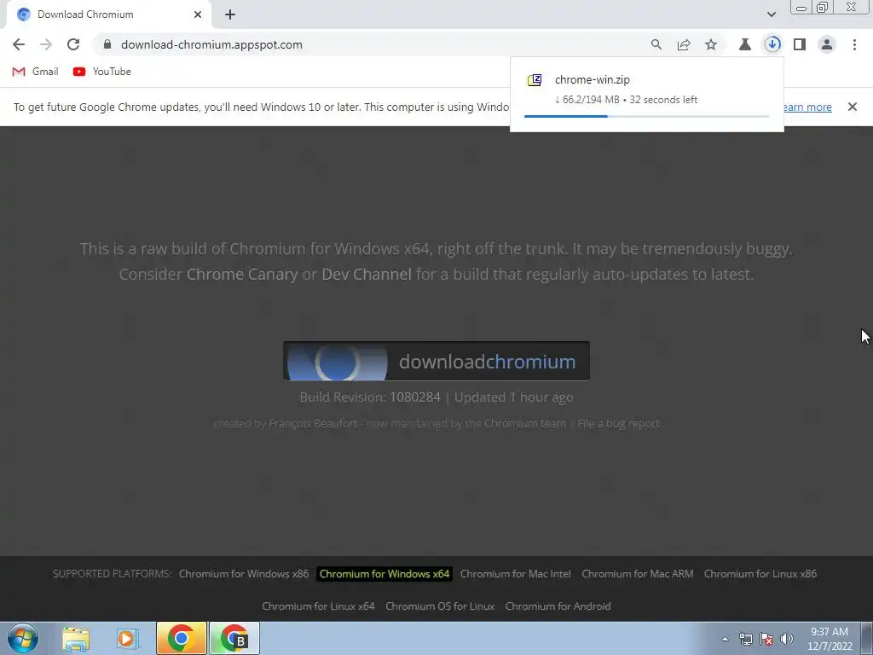Select Chromium for Mac ARM
Image resolution: width=873 pixels, height=655 pixels.
[638, 574]
